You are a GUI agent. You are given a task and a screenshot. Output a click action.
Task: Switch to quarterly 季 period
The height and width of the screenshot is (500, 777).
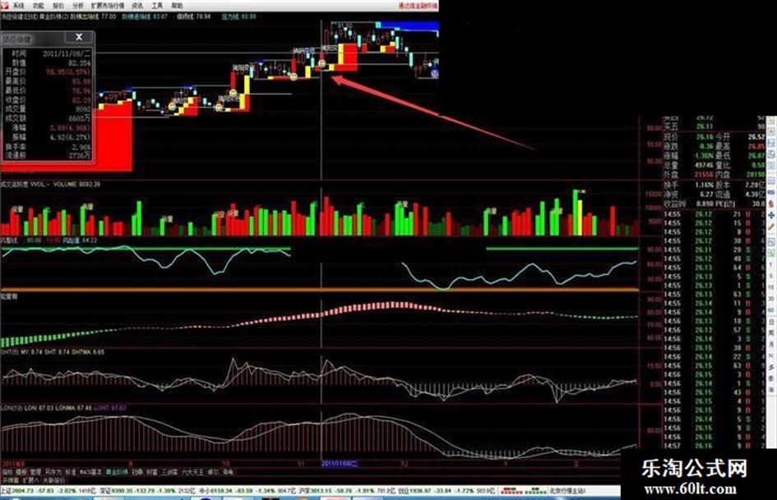(x=771, y=378)
